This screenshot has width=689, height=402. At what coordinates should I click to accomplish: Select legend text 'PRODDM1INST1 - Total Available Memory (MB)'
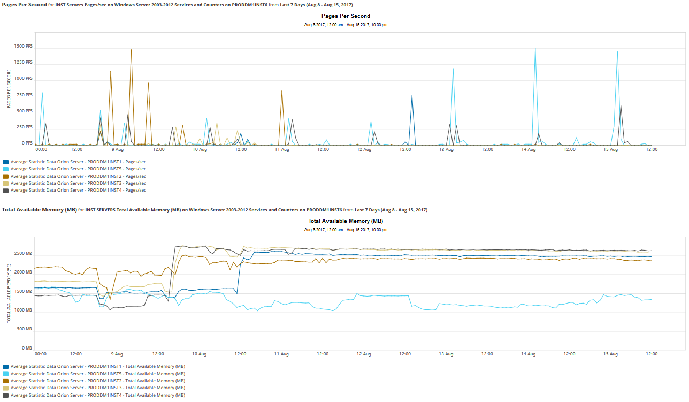tap(136, 367)
